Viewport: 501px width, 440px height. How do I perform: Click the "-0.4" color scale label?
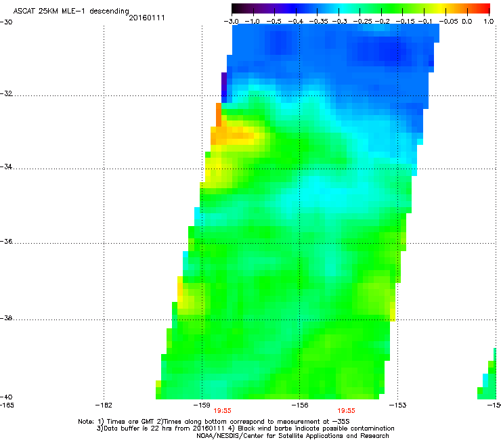tap(296, 22)
